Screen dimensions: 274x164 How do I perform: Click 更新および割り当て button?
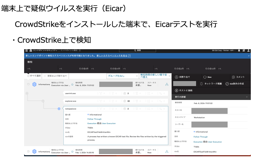pyautogui.click(x=55, y=76)
